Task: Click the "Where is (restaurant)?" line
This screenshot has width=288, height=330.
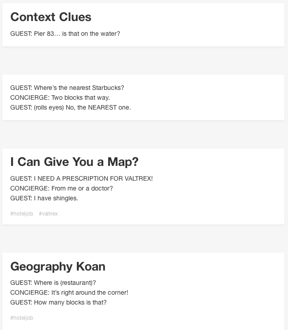Action: (x=53, y=283)
